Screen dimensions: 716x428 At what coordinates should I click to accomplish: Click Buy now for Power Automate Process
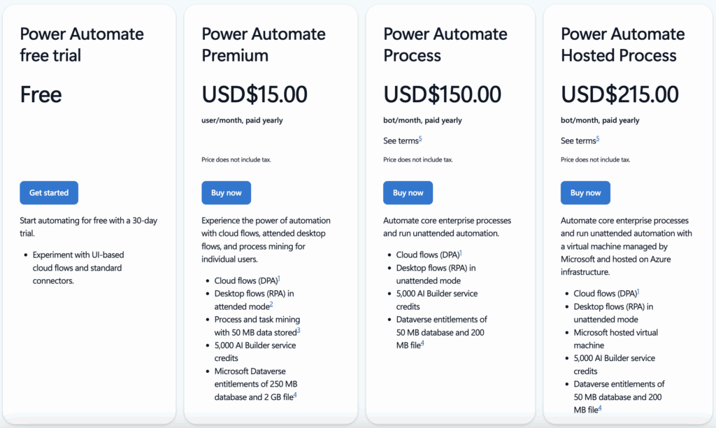408,192
